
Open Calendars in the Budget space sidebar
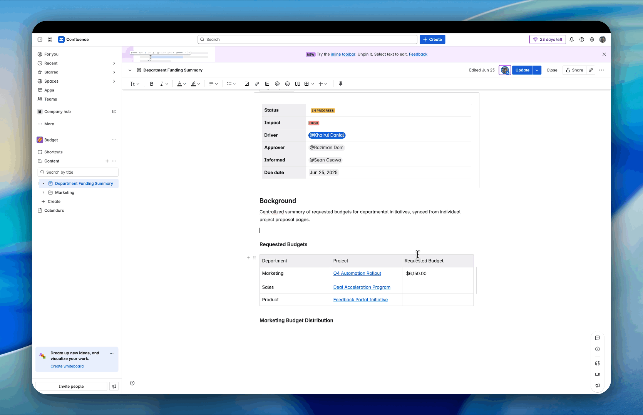pyautogui.click(x=54, y=211)
